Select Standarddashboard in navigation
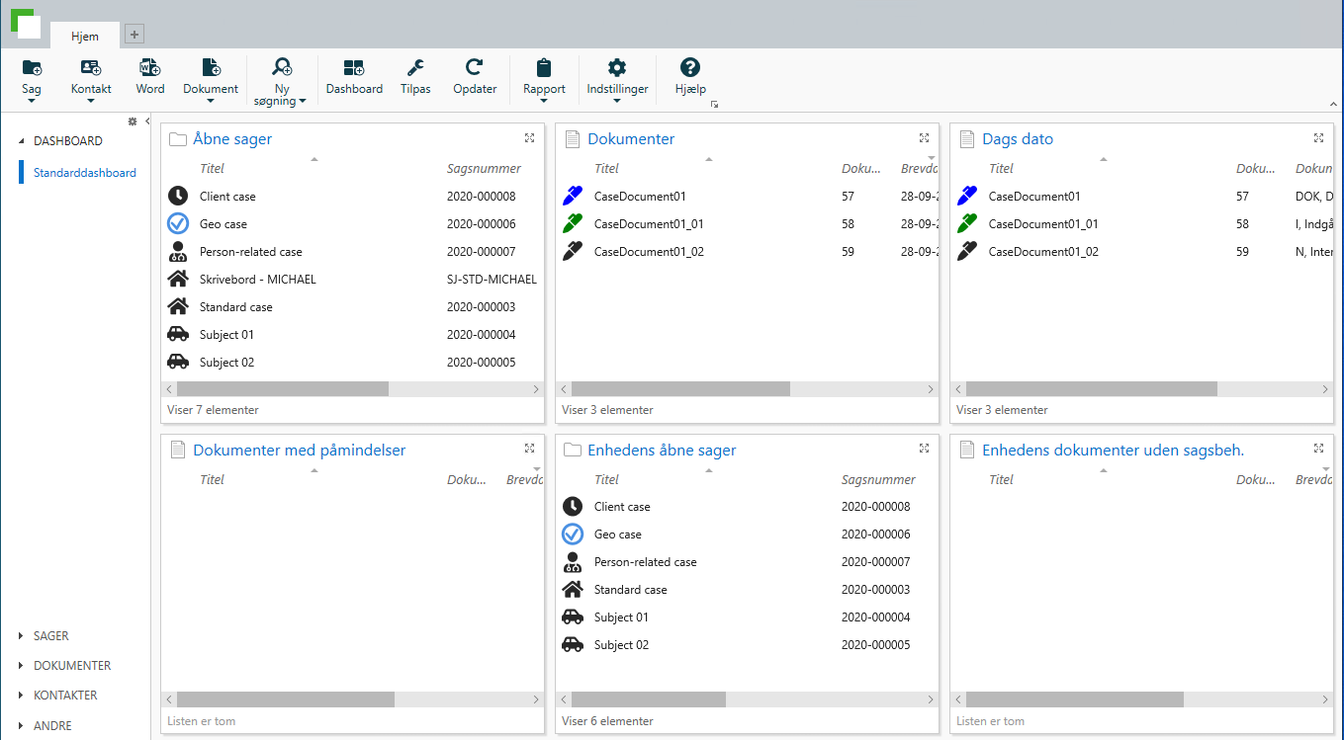Viewport: 1344px width, 740px height. coord(85,172)
